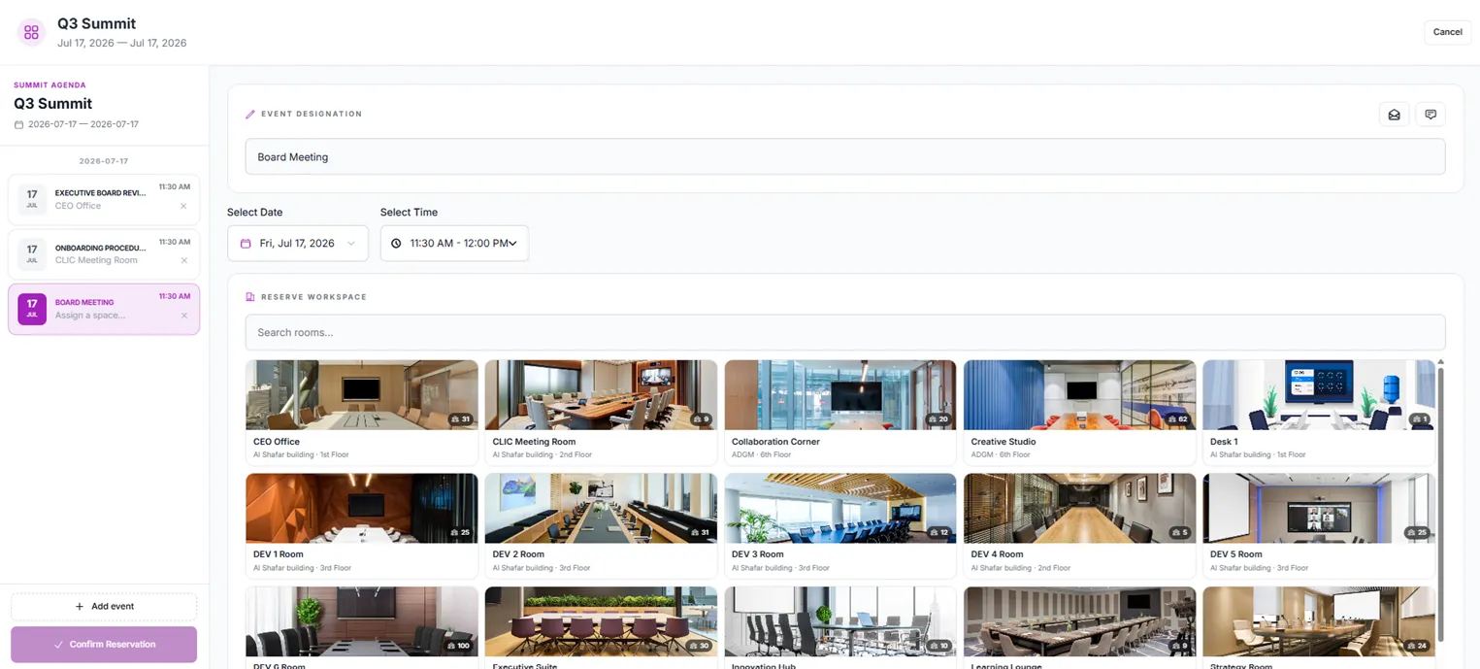Viewport: 1480px width, 669px height.
Task: Click the 'Al Shafar building · 2nd Floor' text under CLIC
Action: coord(543,454)
